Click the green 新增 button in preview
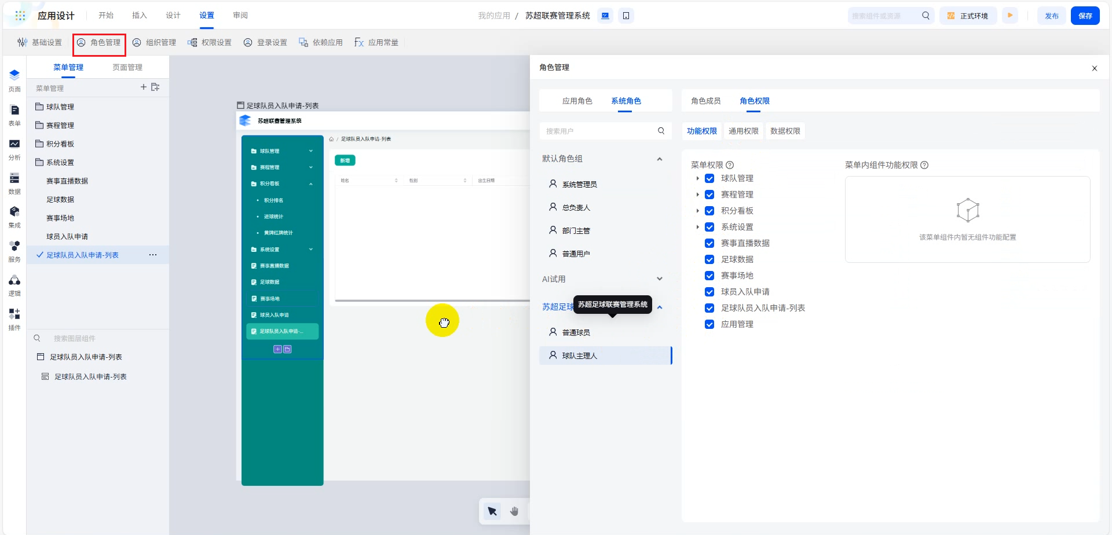The image size is (1112, 535). click(345, 160)
